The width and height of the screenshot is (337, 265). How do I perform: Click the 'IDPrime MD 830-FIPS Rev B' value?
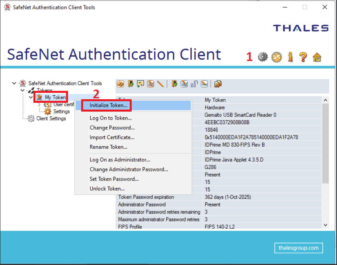point(234,145)
